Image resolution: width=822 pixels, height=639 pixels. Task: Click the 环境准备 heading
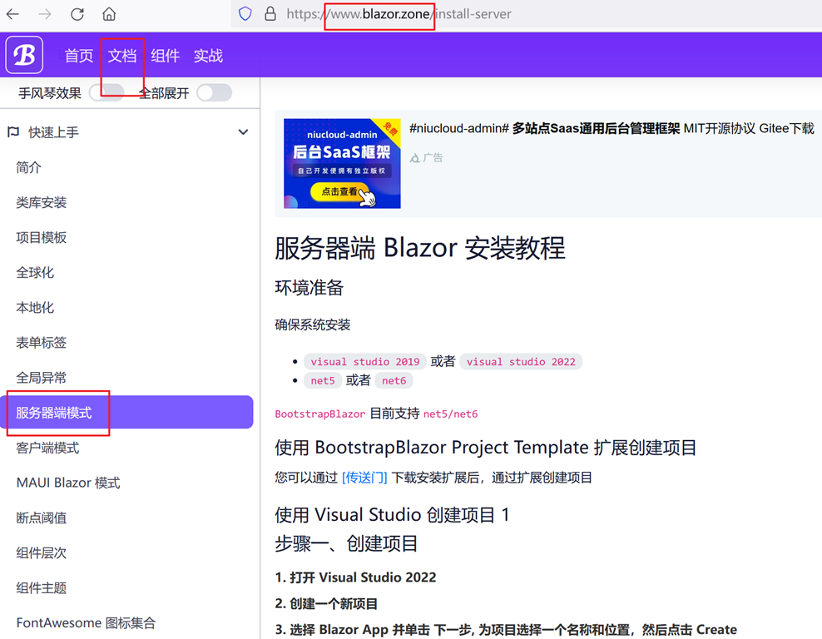tap(309, 288)
